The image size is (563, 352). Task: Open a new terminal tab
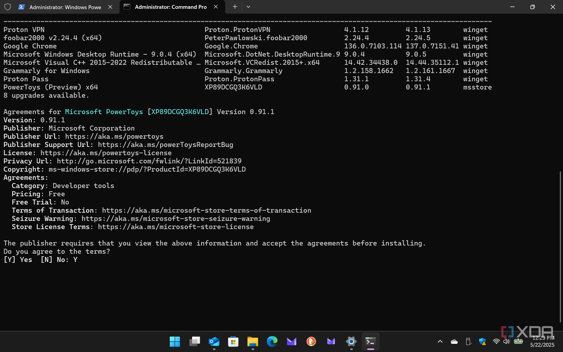(235, 7)
